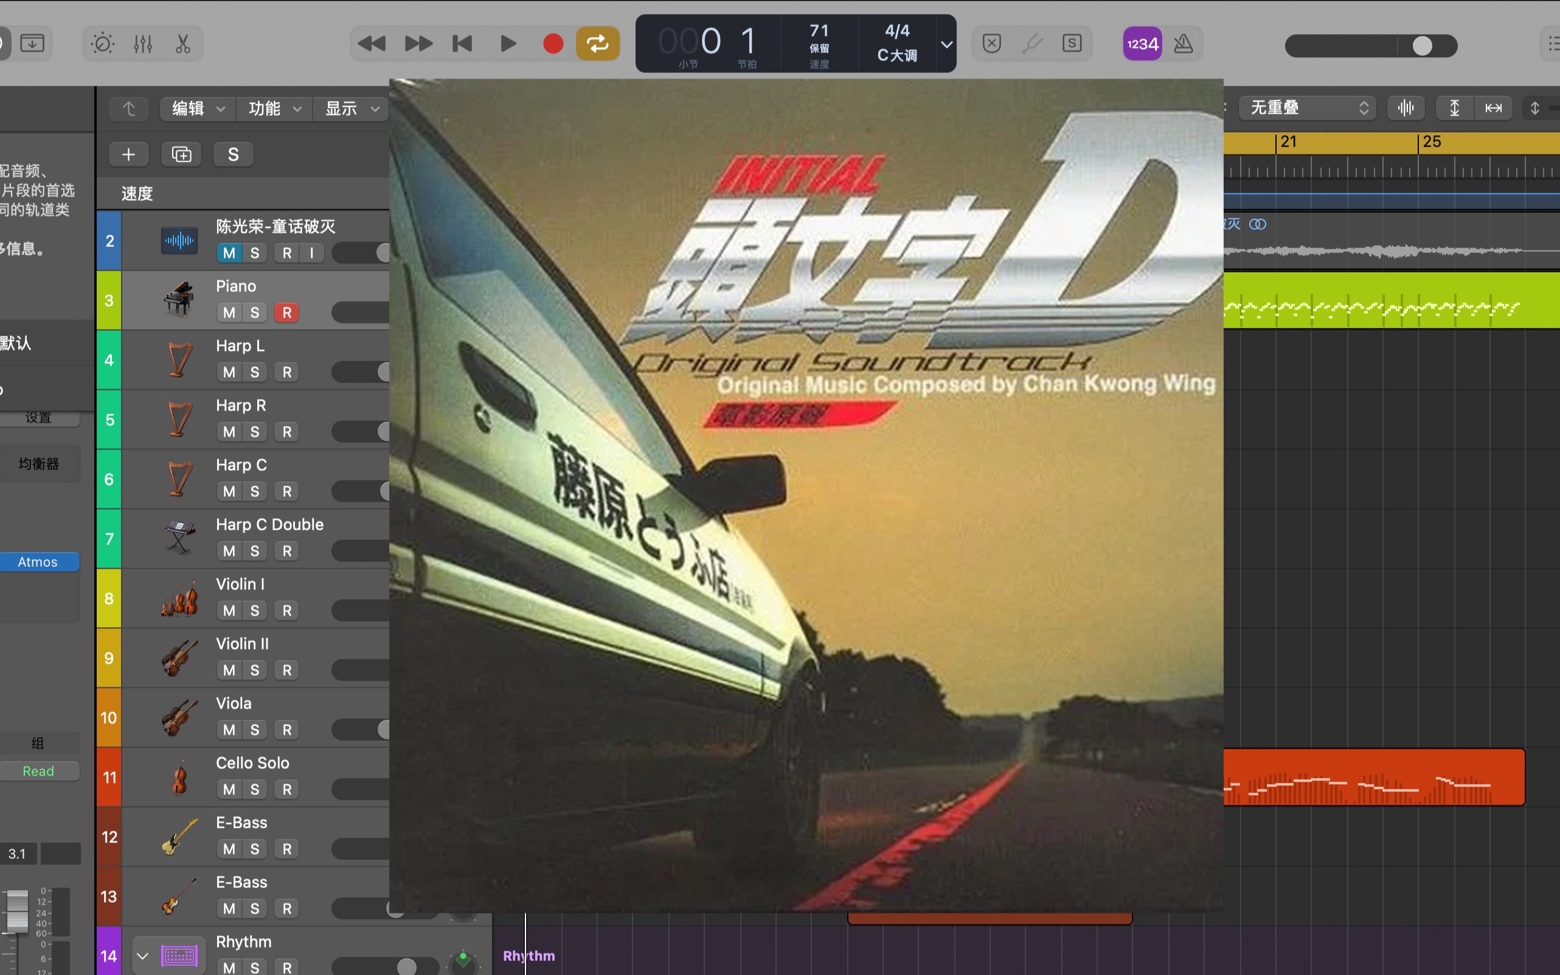Open the Mixer faders icon

[142, 44]
